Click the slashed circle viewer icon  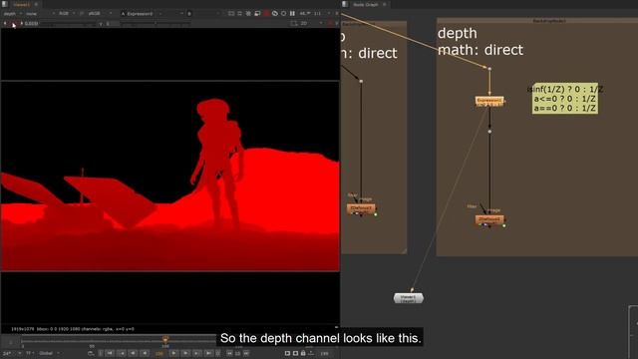coord(275,13)
